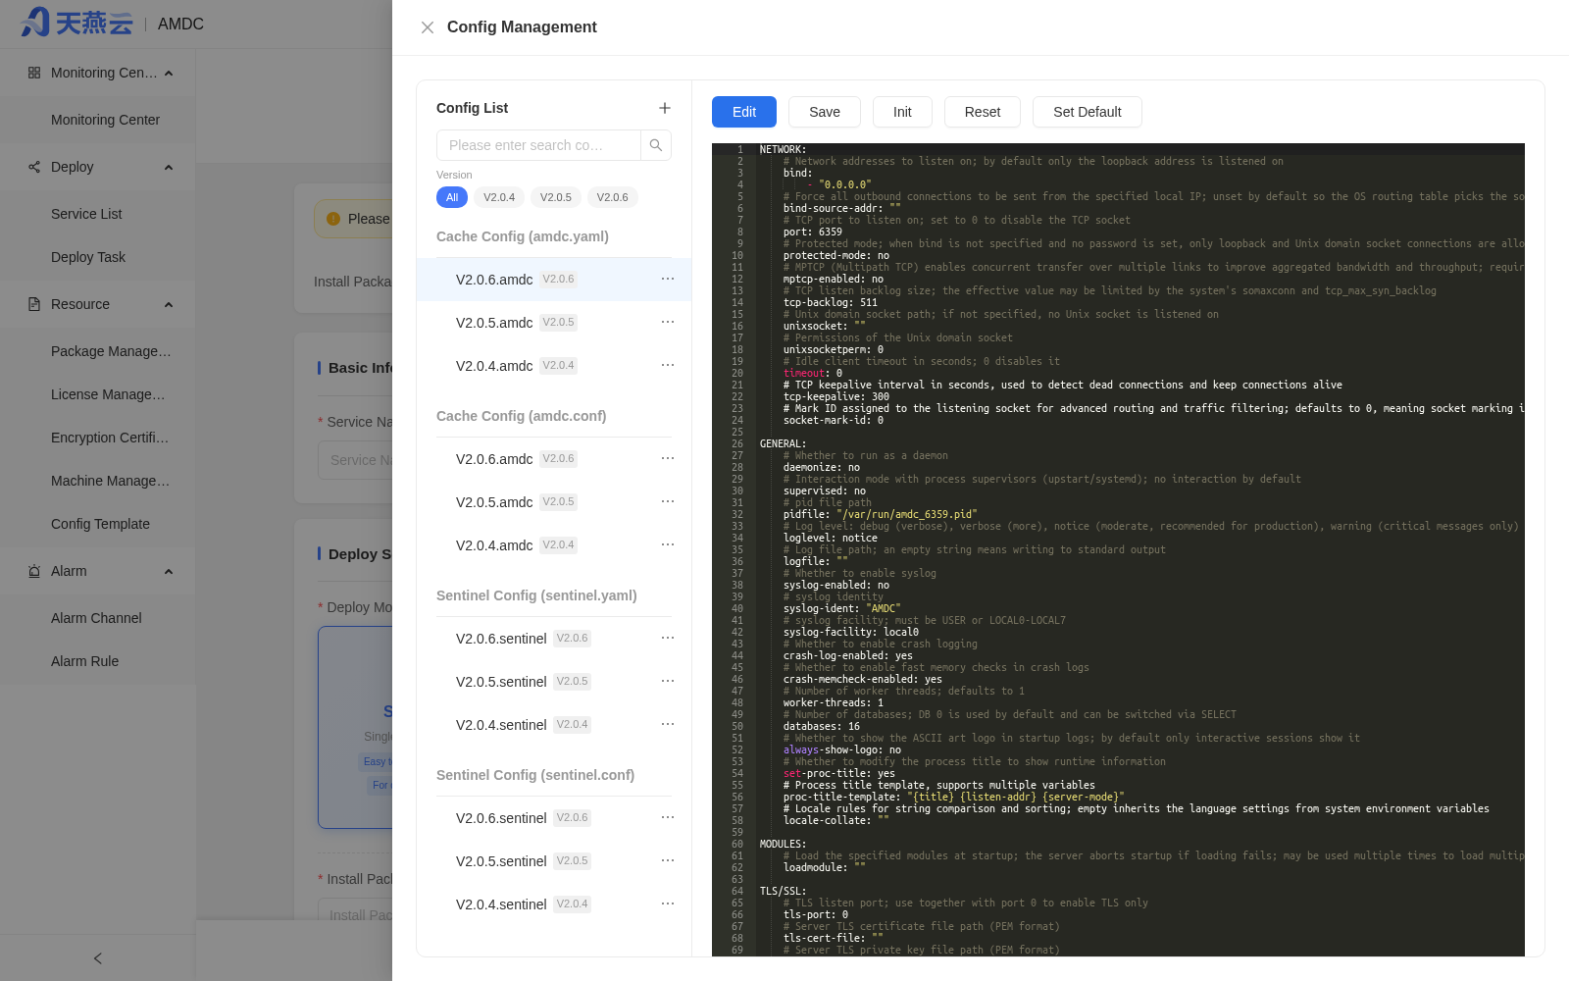Filter configs by version V2.0.5
Image resolution: width=1569 pixels, height=981 pixels.
coord(556,197)
